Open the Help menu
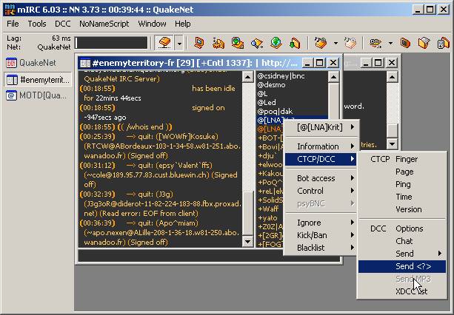 click(182, 24)
